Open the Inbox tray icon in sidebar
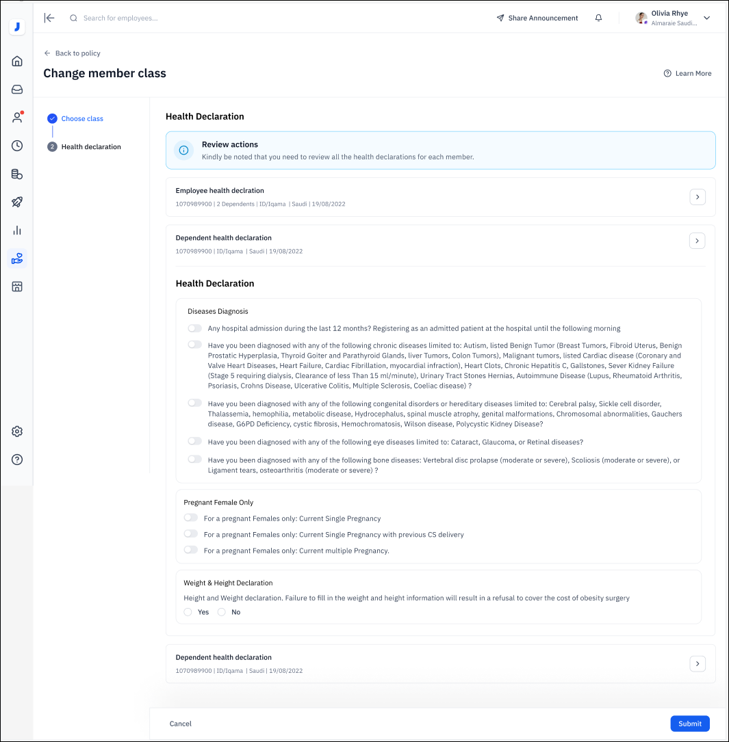Image resolution: width=729 pixels, height=742 pixels. 17,90
